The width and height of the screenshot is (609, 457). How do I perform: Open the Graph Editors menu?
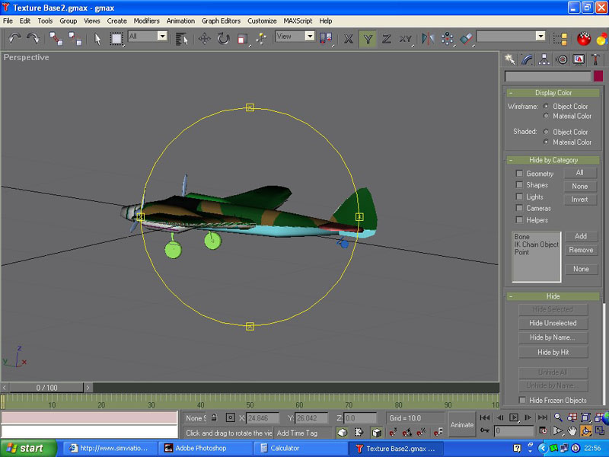(x=221, y=21)
